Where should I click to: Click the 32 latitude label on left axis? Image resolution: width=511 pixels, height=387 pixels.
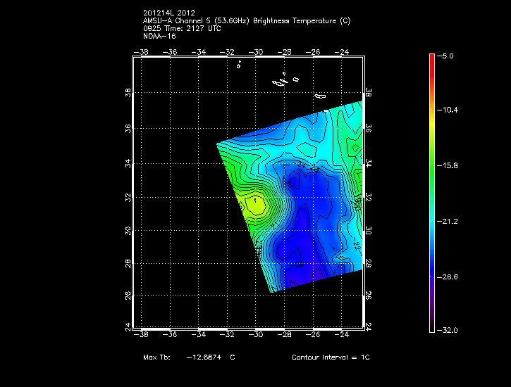(x=129, y=198)
